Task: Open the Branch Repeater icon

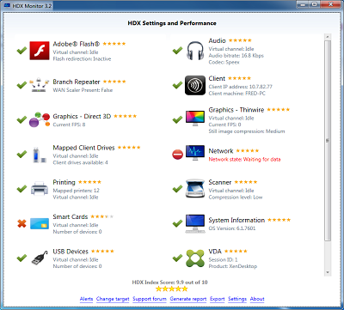Action: click(40, 85)
